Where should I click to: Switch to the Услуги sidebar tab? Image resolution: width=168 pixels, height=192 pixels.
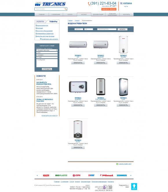40,22
